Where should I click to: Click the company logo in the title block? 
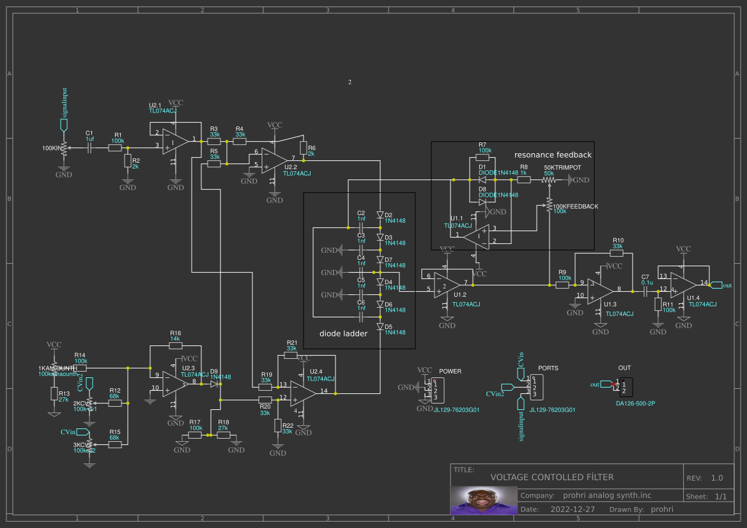tap(484, 501)
